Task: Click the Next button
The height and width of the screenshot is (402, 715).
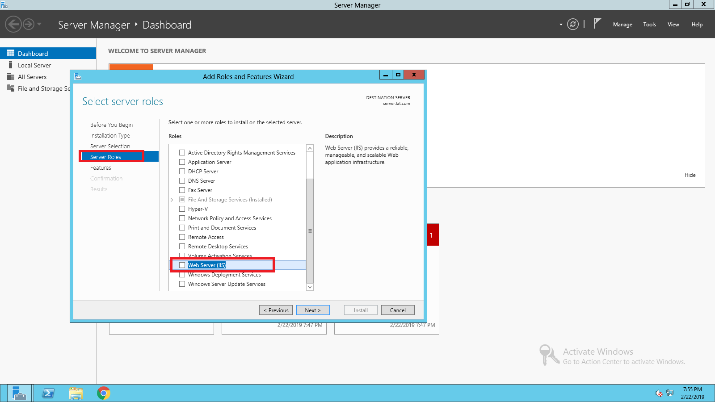Action: click(x=313, y=310)
